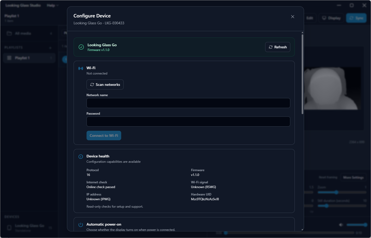
Task: Click the Refresh button for the device
Action: 278,47
